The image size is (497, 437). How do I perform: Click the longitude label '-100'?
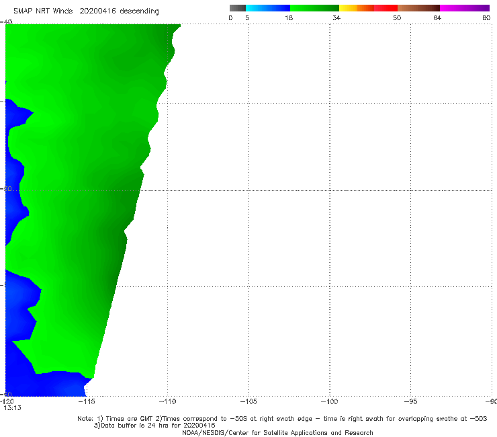330,401
